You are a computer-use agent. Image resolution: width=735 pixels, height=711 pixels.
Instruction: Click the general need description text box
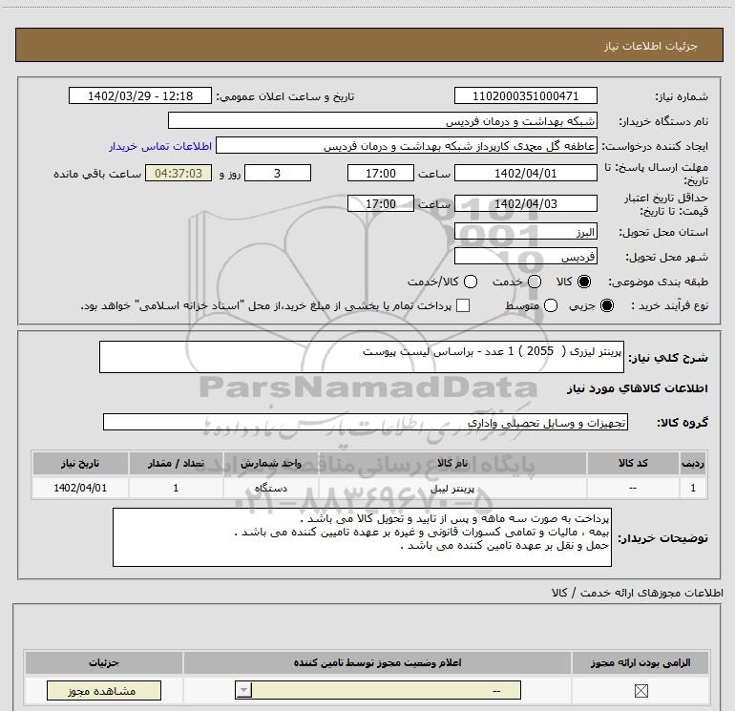pyautogui.click(x=362, y=357)
